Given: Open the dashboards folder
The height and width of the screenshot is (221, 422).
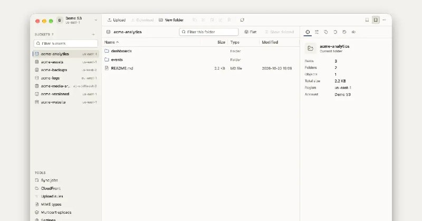Looking at the screenshot, I should coord(121,51).
